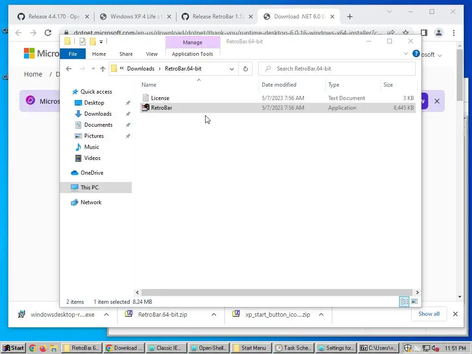This screenshot has height=354, width=472.
Task: Launch Firefox from taskbar quick launch
Action: pyautogui.click(x=43, y=348)
